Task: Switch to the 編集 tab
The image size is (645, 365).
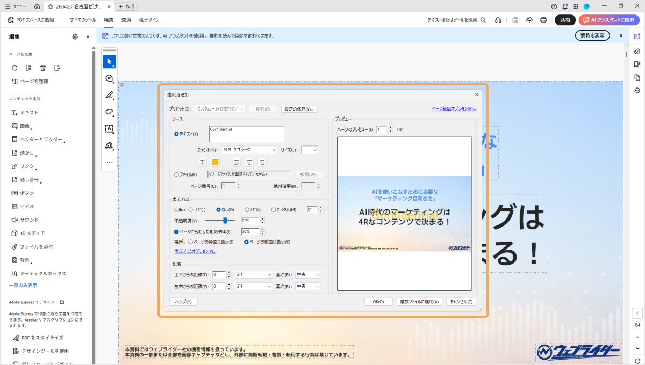Action: coord(109,20)
